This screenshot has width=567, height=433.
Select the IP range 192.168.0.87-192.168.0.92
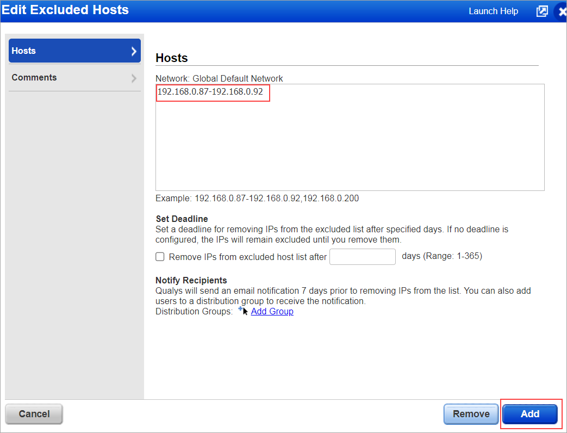pos(212,92)
